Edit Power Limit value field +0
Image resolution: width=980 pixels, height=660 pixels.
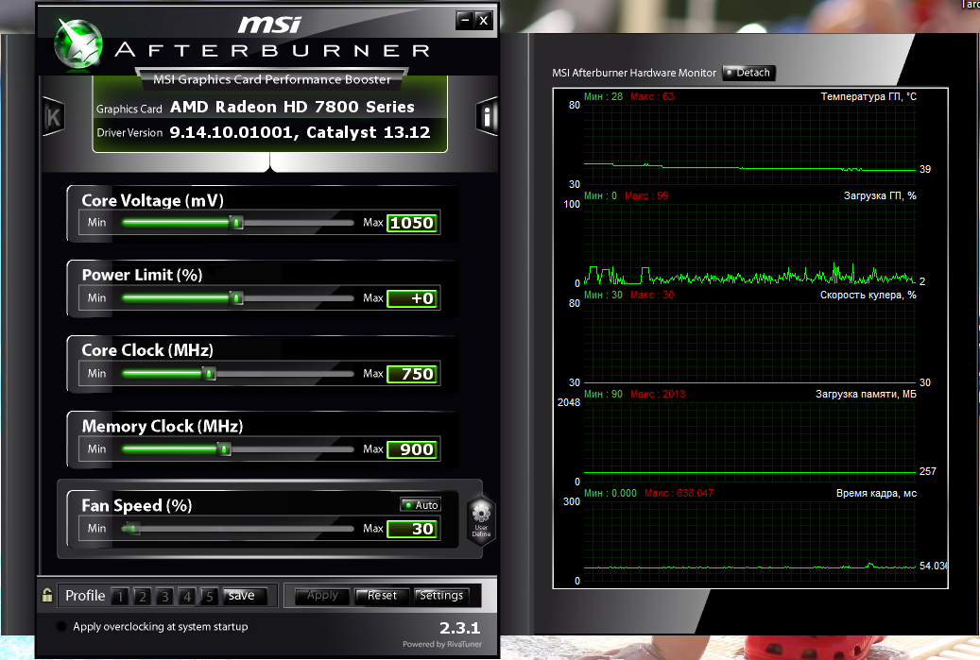413,298
